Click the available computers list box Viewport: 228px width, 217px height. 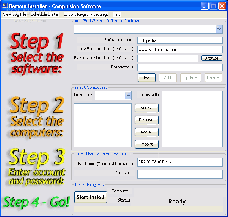pyautogui.click(x=103, y=125)
